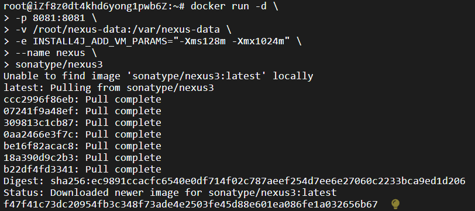
Task: Click the 'Status: Downloaded newer image' line
Action: click(x=170, y=192)
